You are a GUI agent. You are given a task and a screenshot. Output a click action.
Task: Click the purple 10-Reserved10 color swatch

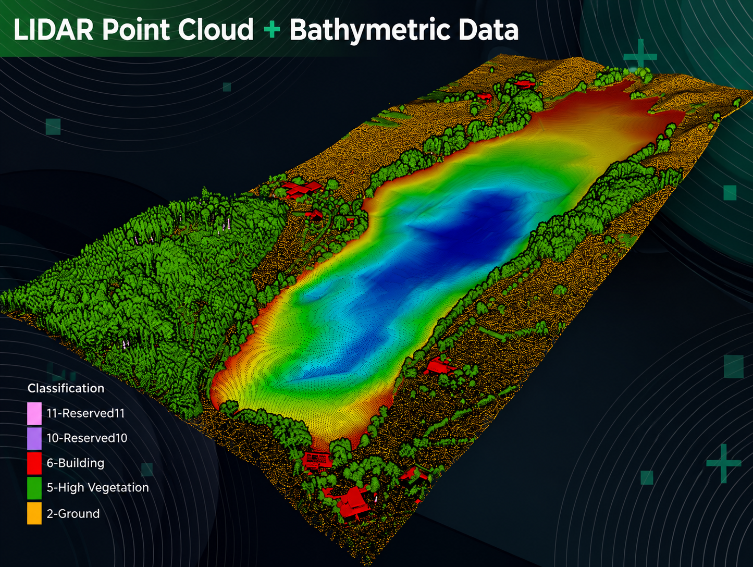tap(34, 438)
